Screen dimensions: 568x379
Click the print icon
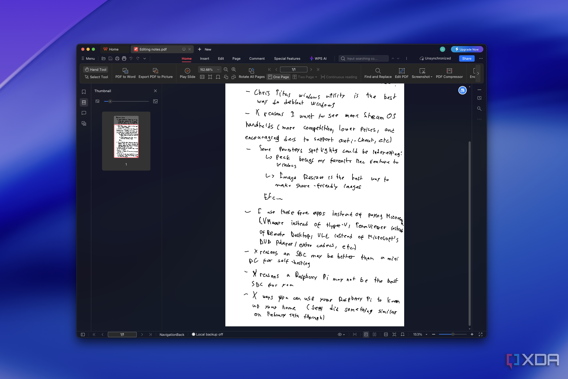click(x=117, y=58)
